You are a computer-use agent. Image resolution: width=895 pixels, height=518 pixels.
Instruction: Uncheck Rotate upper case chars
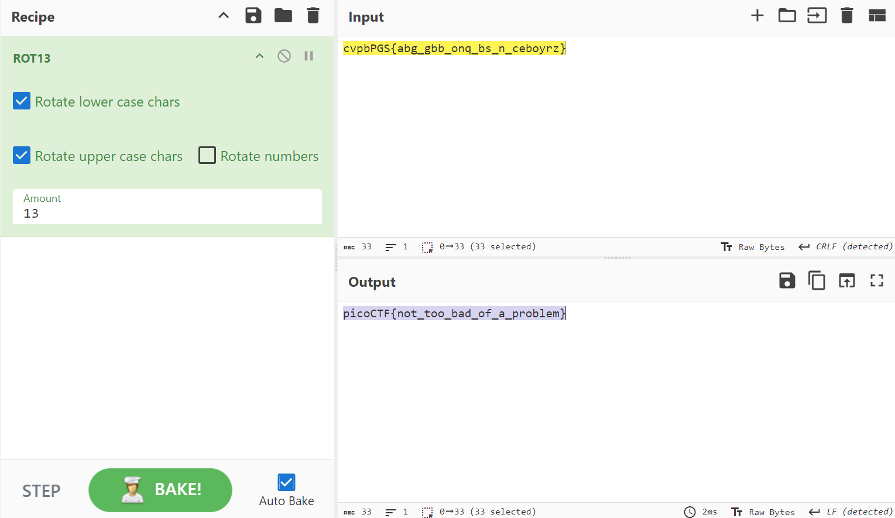click(22, 156)
